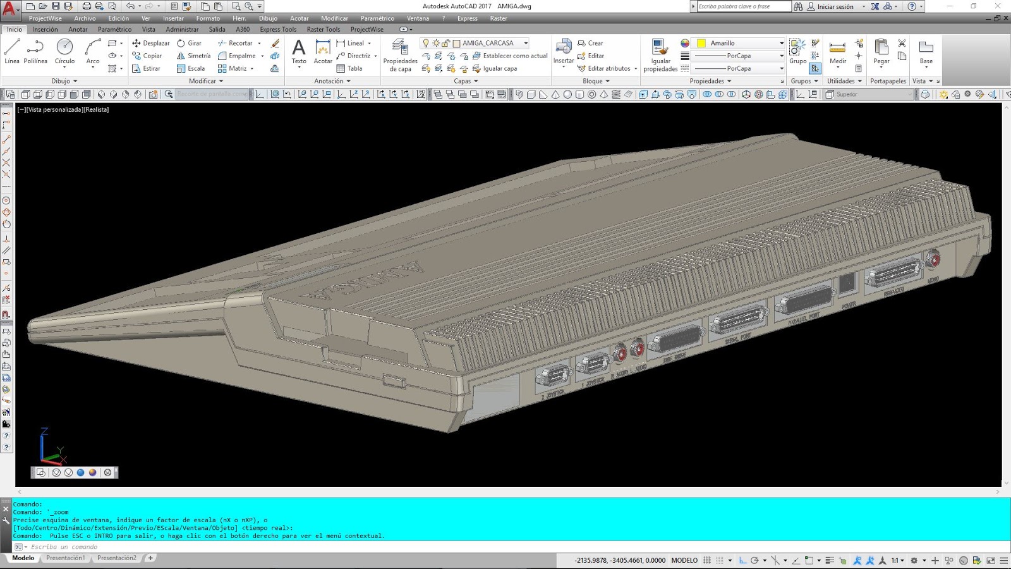Toggle the grid display in status bar
The height and width of the screenshot is (569, 1011).
[x=707, y=560]
